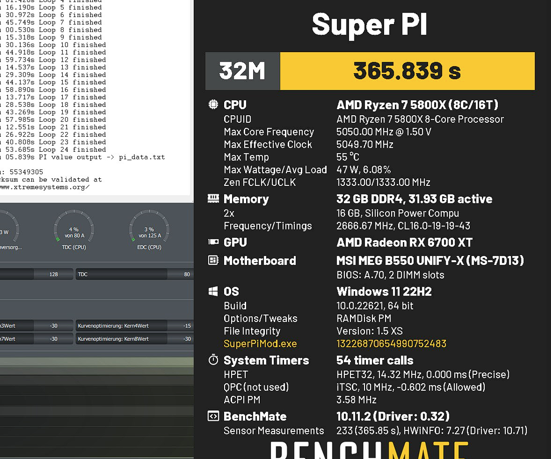Click the File Integrity label
This screenshot has height=459, width=551.
click(x=252, y=331)
